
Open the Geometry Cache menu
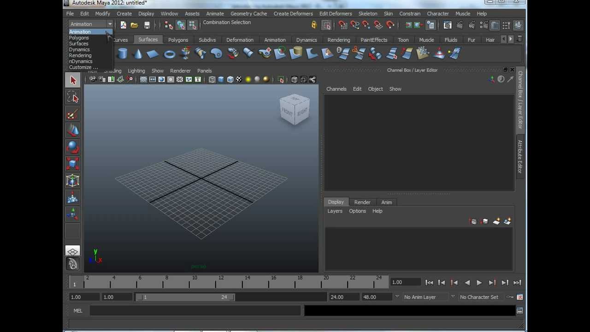(x=248, y=14)
